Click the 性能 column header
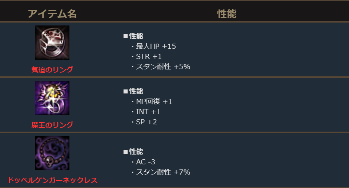Viewport: 349px width, 188px height. pyautogui.click(x=227, y=14)
